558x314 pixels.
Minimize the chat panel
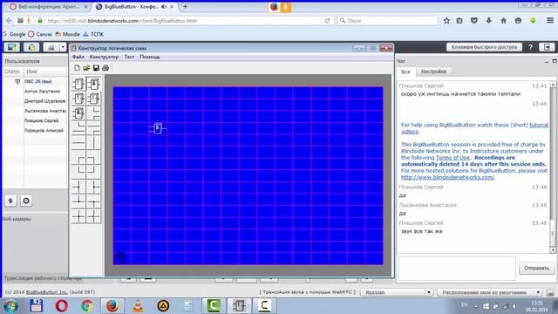click(x=547, y=61)
